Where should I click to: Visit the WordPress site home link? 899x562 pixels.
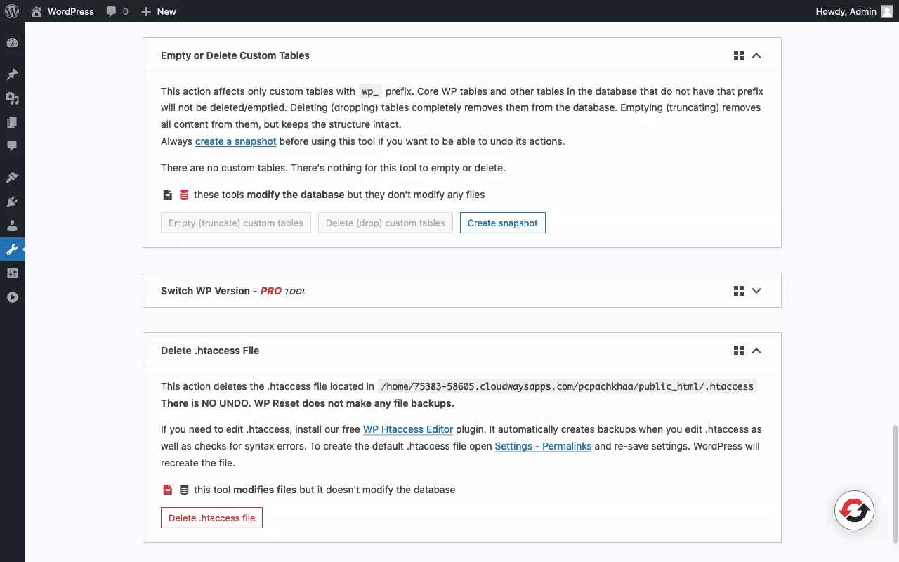[x=63, y=11]
